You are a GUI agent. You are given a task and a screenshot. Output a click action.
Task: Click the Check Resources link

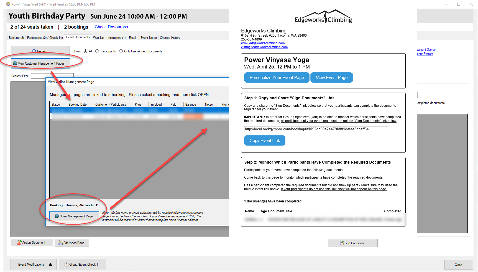(x=111, y=27)
